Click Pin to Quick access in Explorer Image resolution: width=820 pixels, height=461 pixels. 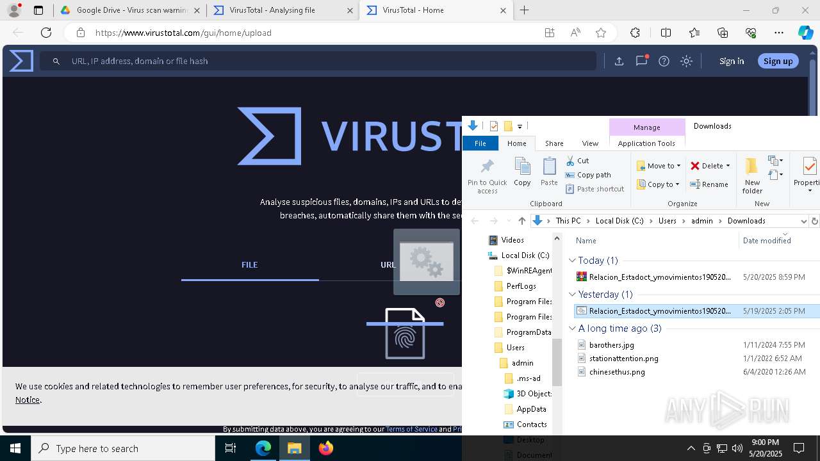coord(487,176)
